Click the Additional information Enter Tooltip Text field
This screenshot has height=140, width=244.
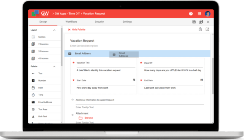coord(85,107)
